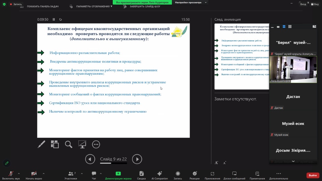This screenshot has height=181, width=322.
Task: Click the slide progress bar under Слайд 9 из 22
Action: point(113,163)
